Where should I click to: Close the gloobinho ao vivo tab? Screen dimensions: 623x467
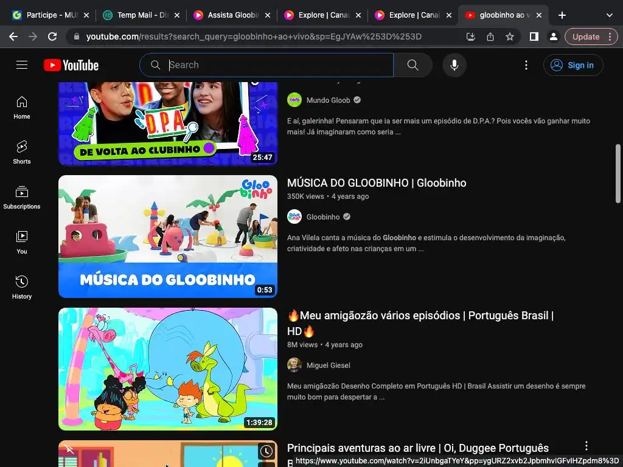pos(539,15)
